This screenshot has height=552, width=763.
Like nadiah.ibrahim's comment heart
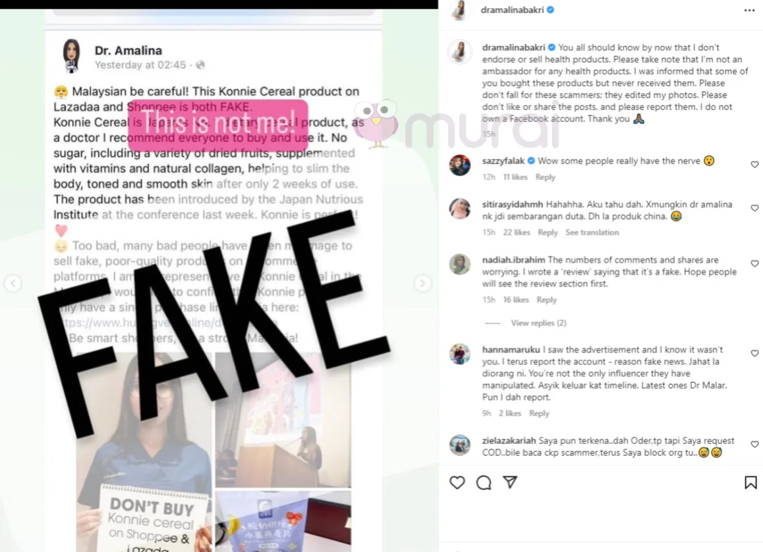click(754, 263)
